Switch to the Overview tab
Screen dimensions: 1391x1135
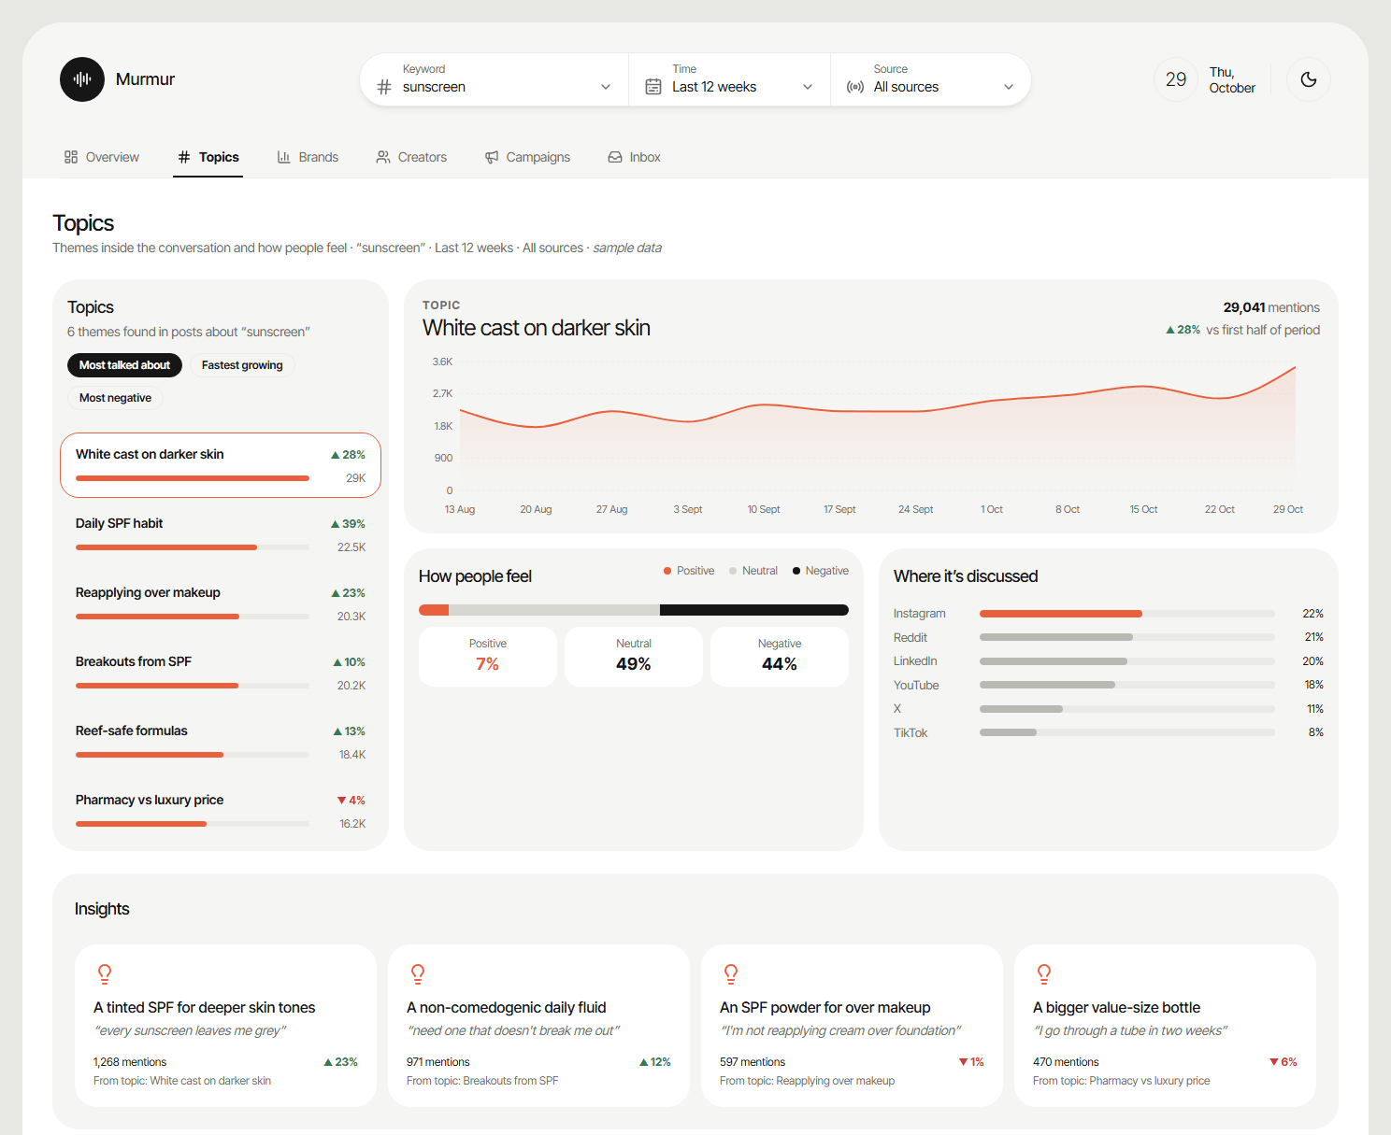(102, 157)
